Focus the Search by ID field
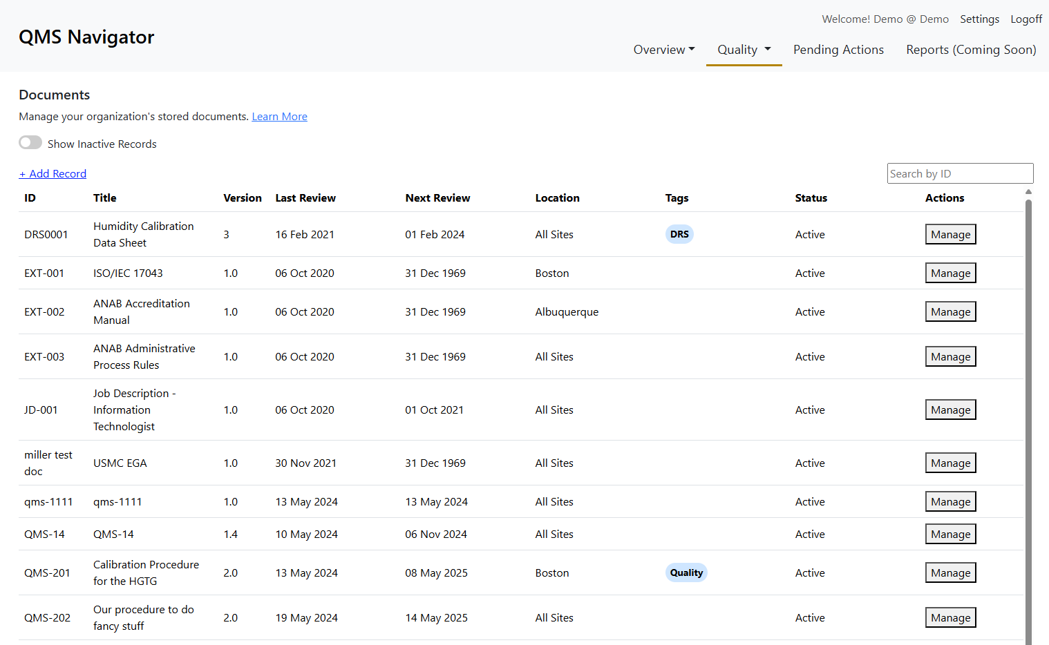 [959, 173]
